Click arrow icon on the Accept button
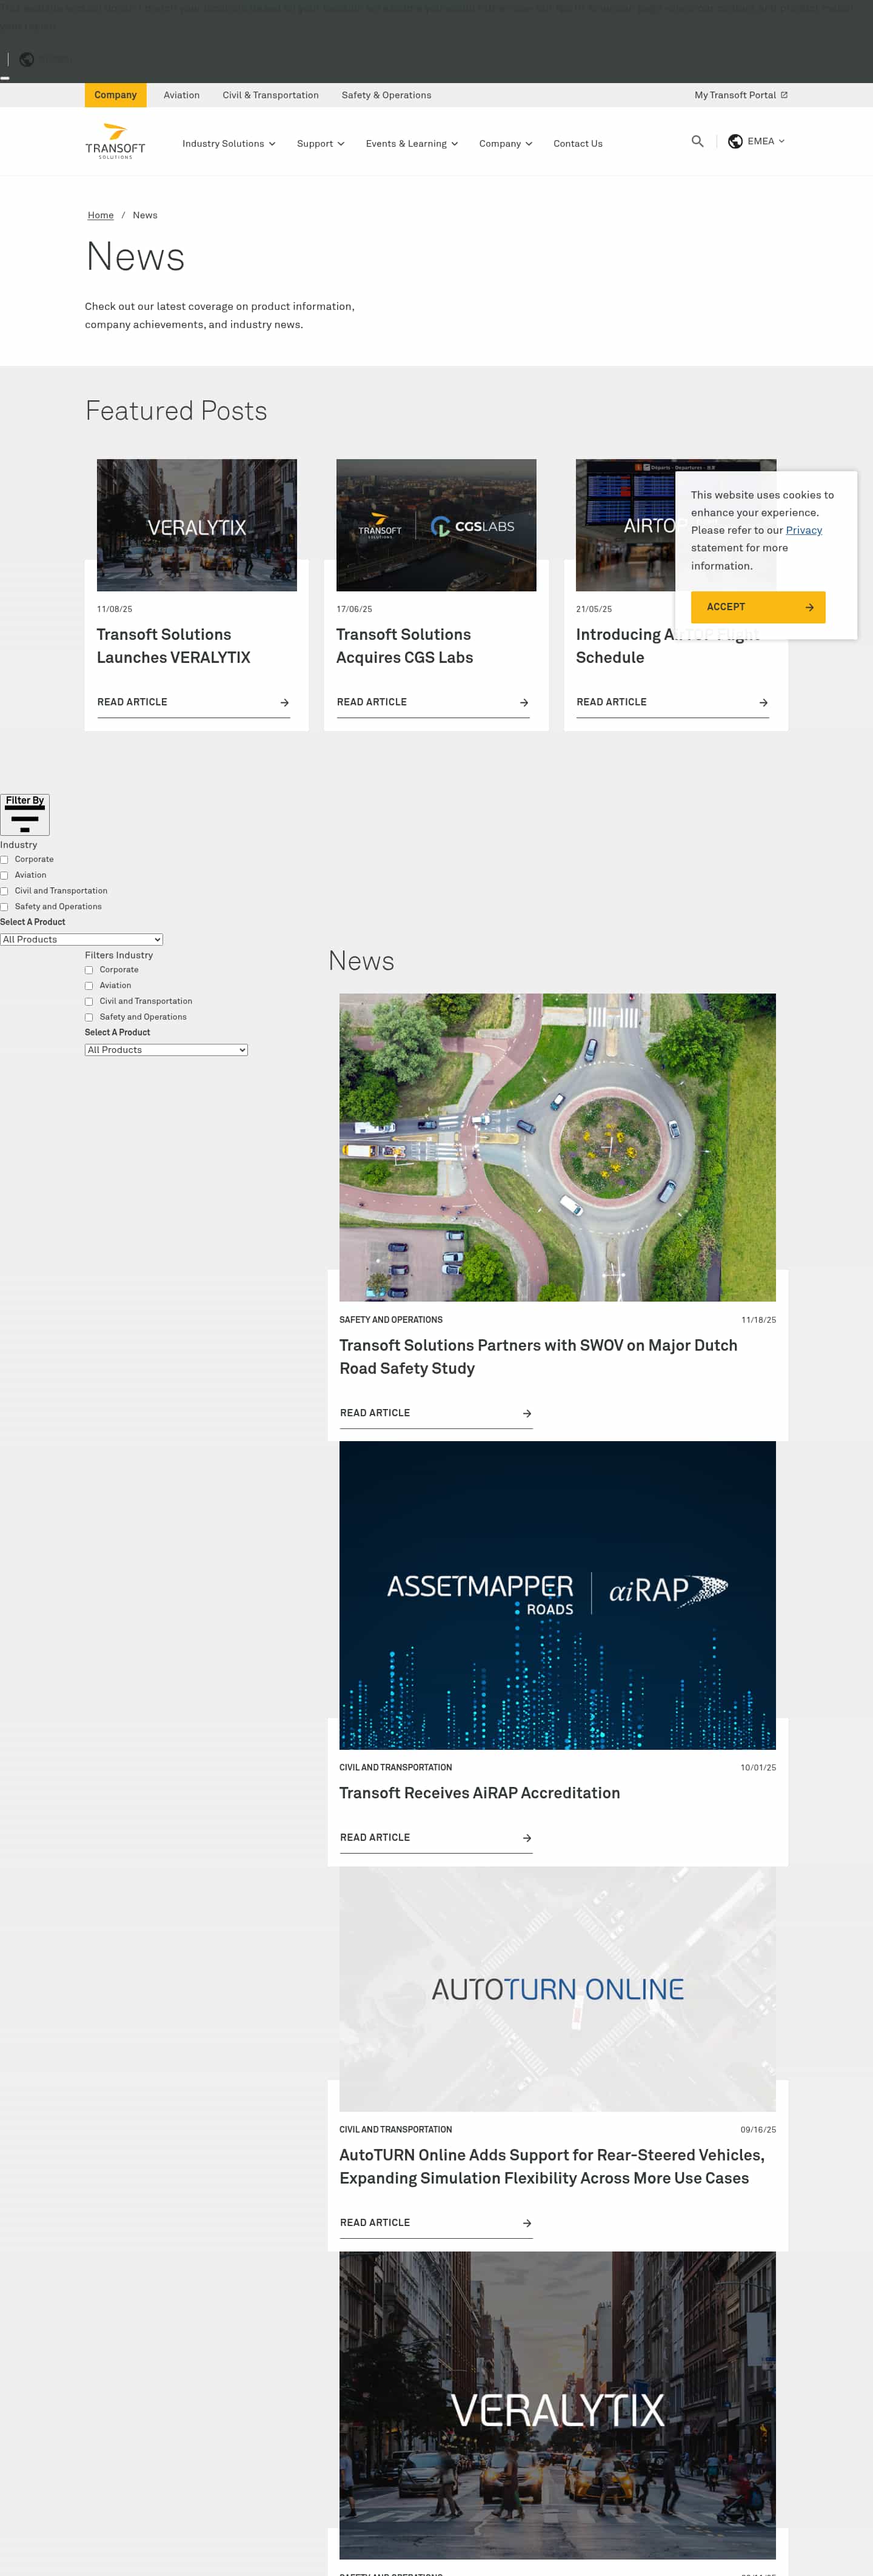873x2576 pixels. [809, 607]
